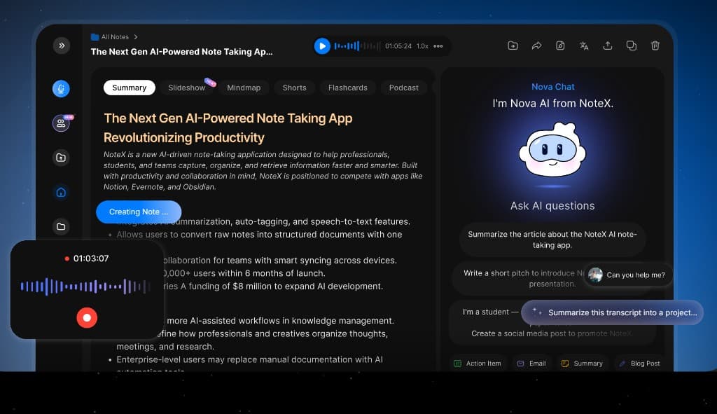The image size is (717, 414).
Task: Share the note via the forward arrow icon
Action: [536, 45]
